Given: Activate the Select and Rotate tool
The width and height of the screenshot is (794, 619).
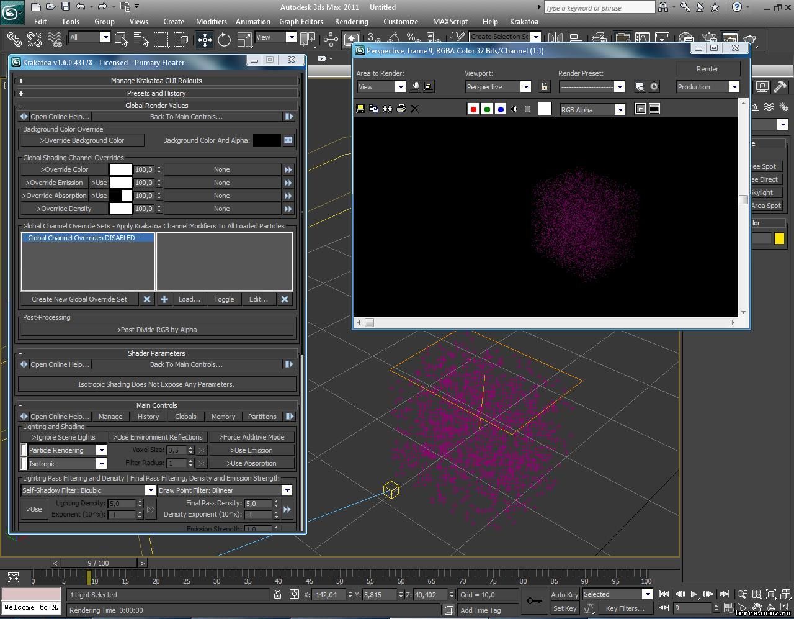Looking at the screenshot, I should click(x=225, y=40).
